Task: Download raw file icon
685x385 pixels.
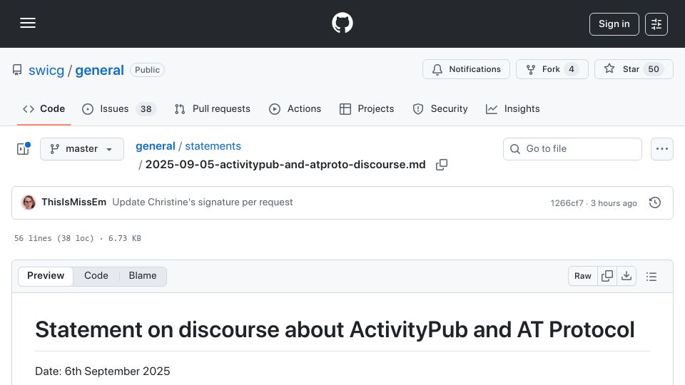Action: tap(626, 276)
